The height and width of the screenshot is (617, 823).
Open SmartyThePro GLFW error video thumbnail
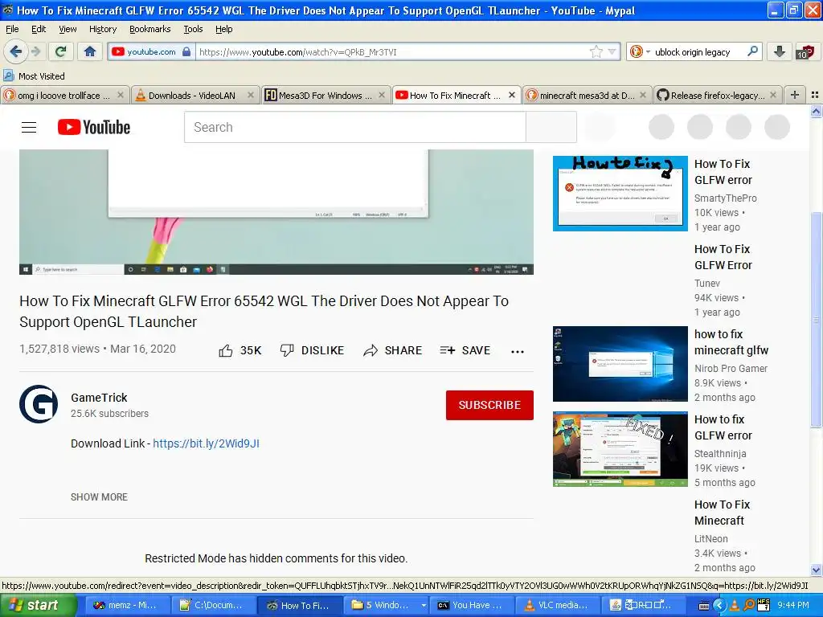click(620, 193)
